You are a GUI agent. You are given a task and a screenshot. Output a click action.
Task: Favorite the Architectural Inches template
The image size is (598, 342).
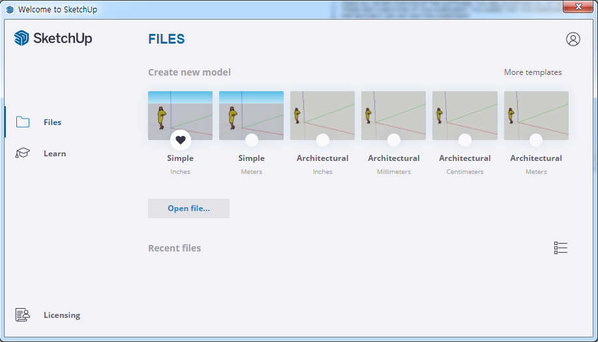tap(323, 140)
